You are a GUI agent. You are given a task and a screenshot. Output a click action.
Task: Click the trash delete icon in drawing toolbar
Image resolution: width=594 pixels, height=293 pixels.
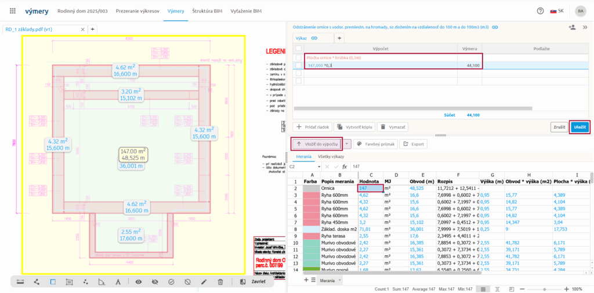click(220, 282)
